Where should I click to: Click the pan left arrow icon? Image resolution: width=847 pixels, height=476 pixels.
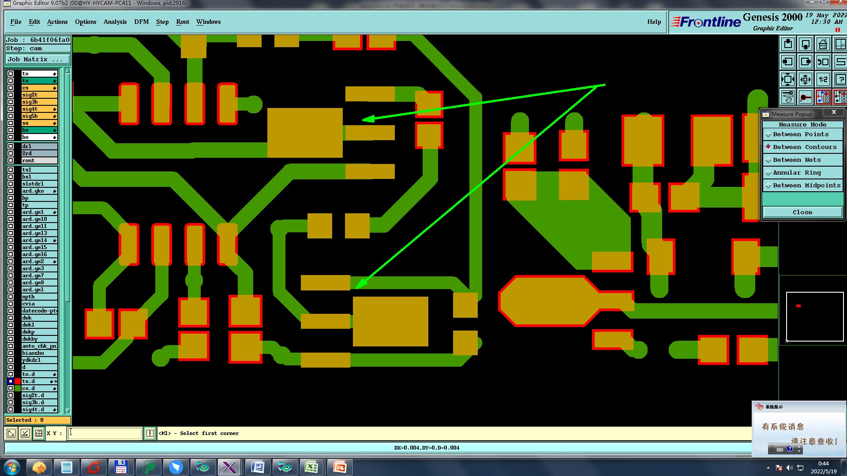click(788, 62)
